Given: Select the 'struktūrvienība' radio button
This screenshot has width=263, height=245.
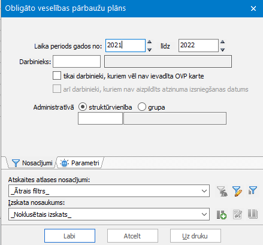Looking at the screenshot, I should tap(83, 107).
